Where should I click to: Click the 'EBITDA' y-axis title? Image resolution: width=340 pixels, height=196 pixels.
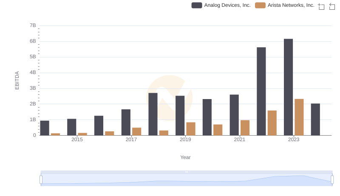point(17,80)
